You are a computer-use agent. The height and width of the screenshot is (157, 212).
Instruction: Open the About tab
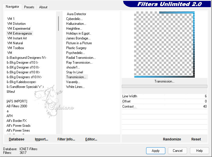point(43,7)
